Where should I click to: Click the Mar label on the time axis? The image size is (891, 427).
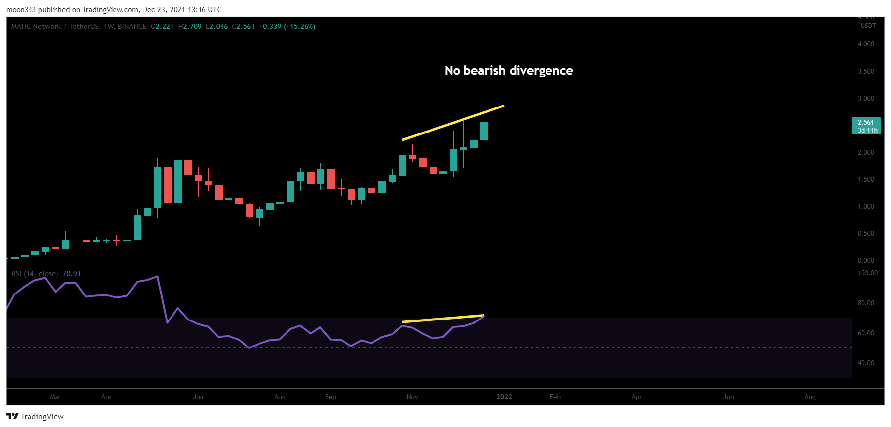[55, 397]
